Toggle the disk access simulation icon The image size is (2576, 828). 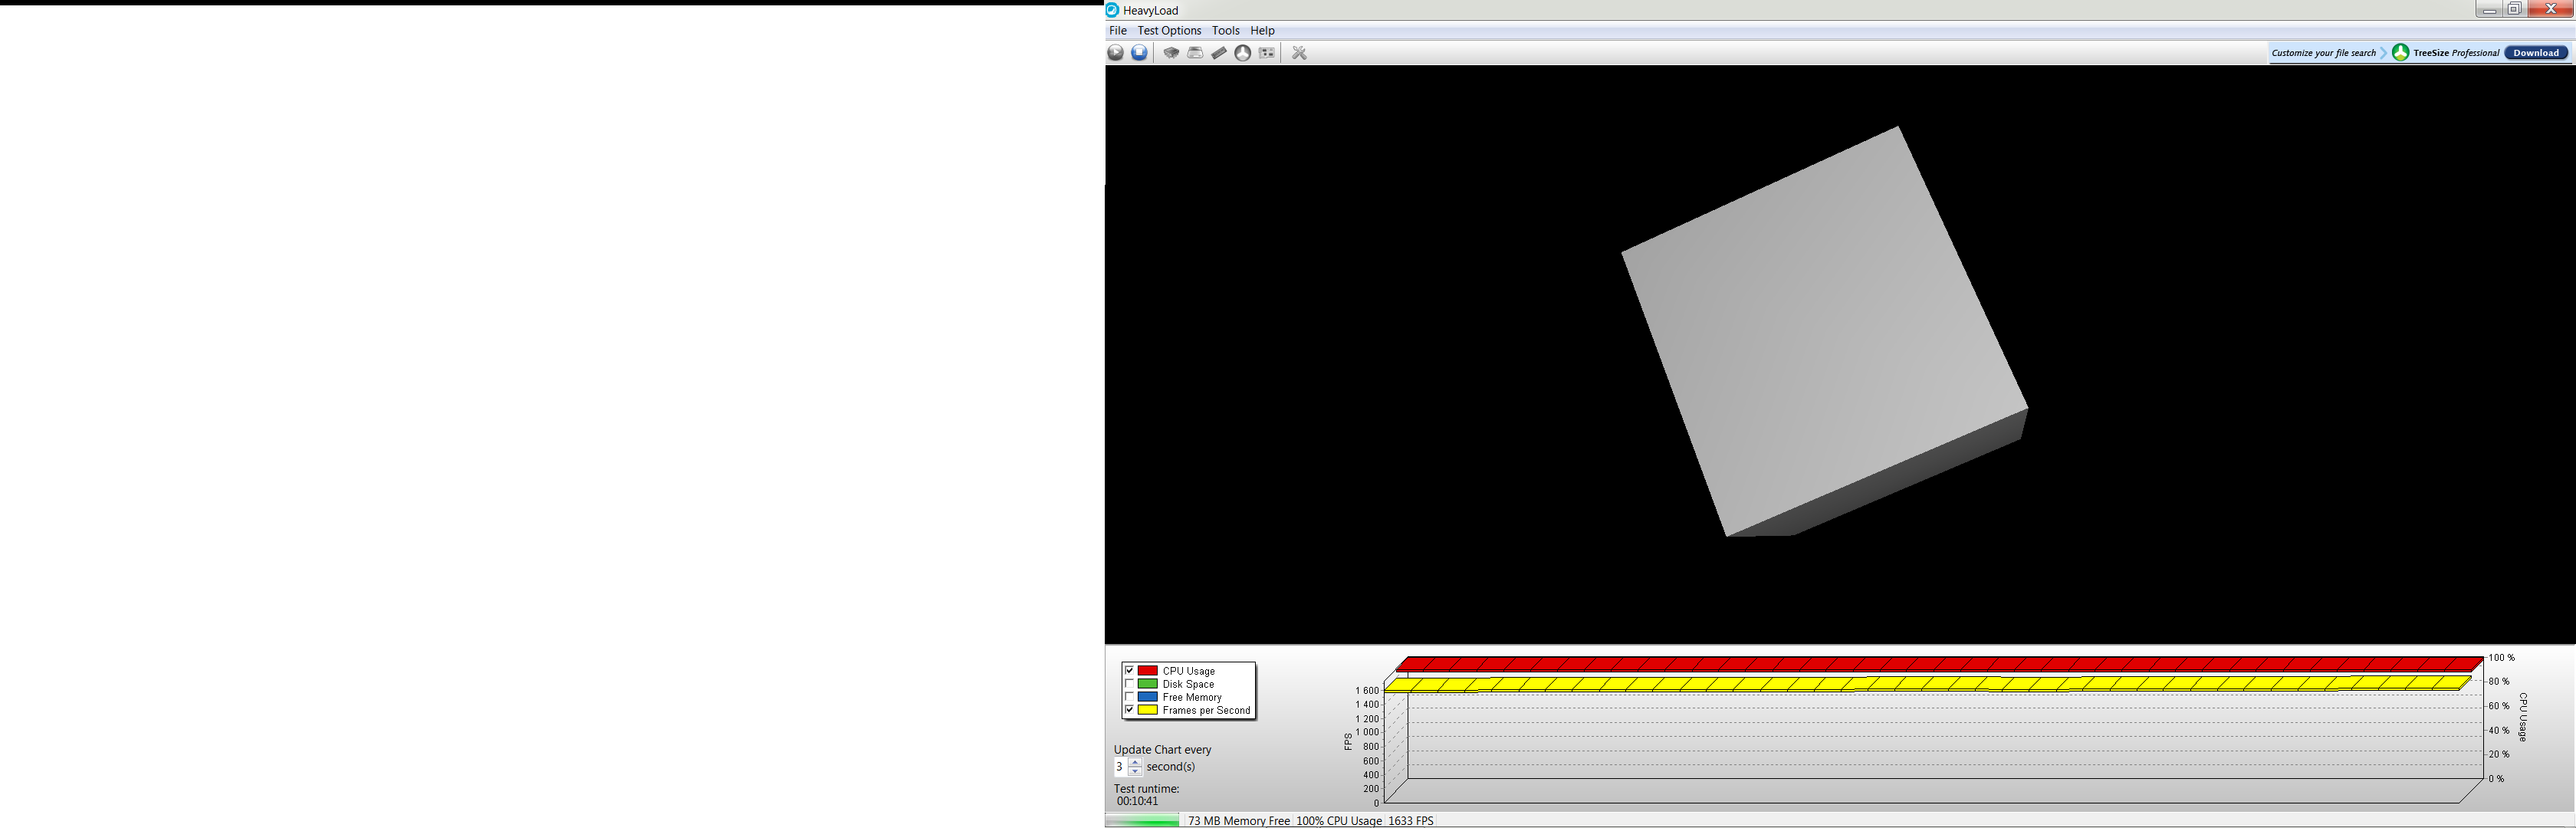(x=1243, y=53)
